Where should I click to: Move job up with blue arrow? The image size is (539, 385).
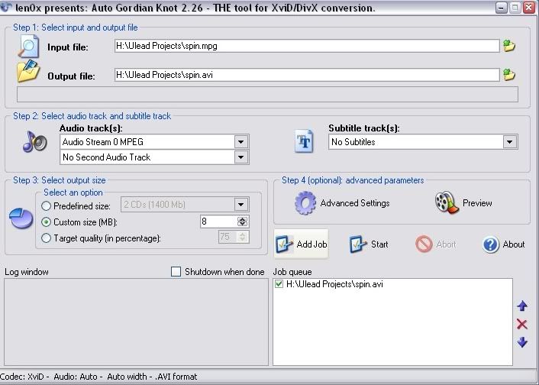(522, 306)
